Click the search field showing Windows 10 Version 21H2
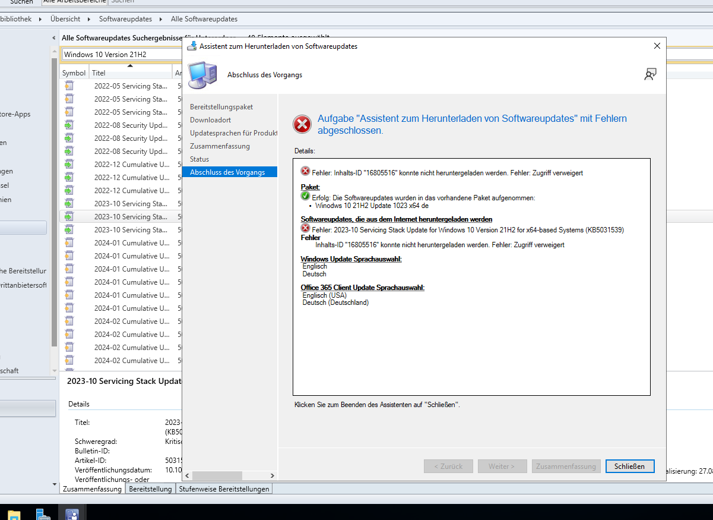Image resolution: width=713 pixels, height=520 pixels. [x=119, y=53]
